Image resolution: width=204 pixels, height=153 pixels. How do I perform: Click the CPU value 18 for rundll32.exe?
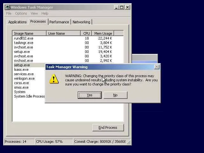tap(87, 38)
